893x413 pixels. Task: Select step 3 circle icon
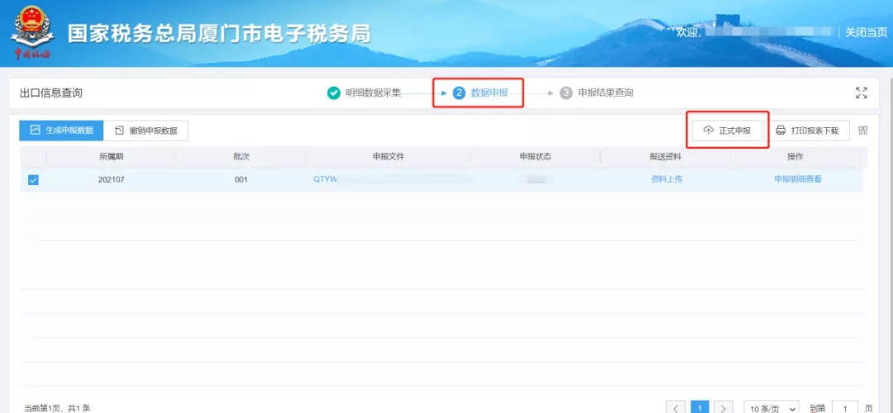[566, 93]
